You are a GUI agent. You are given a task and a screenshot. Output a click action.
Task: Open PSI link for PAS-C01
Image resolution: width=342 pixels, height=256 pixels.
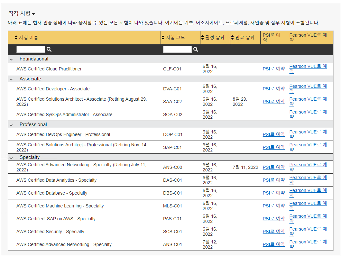274,219
